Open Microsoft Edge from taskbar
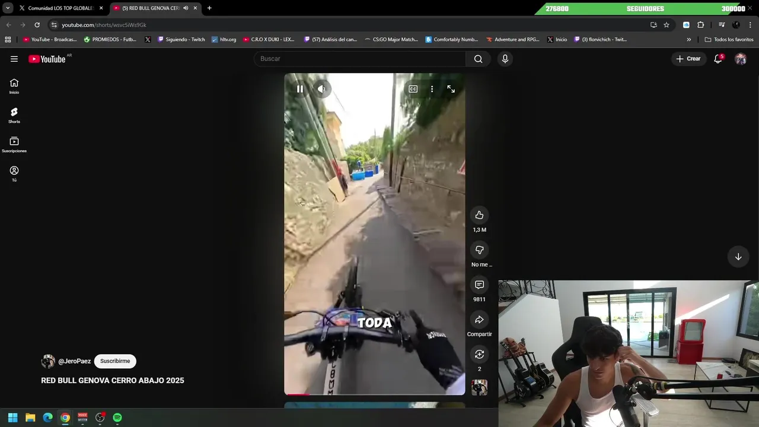Viewport: 759px width, 427px height. [48, 418]
